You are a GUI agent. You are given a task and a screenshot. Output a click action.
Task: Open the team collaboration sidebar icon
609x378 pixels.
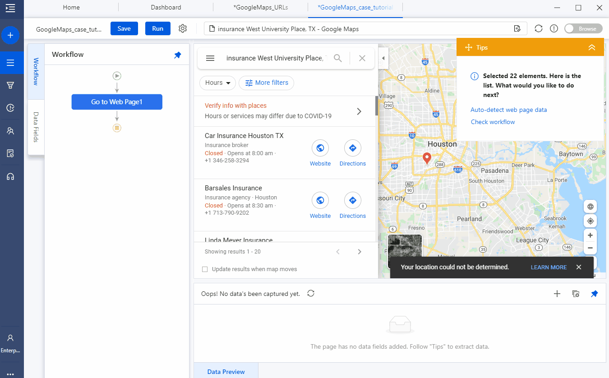(x=10, y=131)
